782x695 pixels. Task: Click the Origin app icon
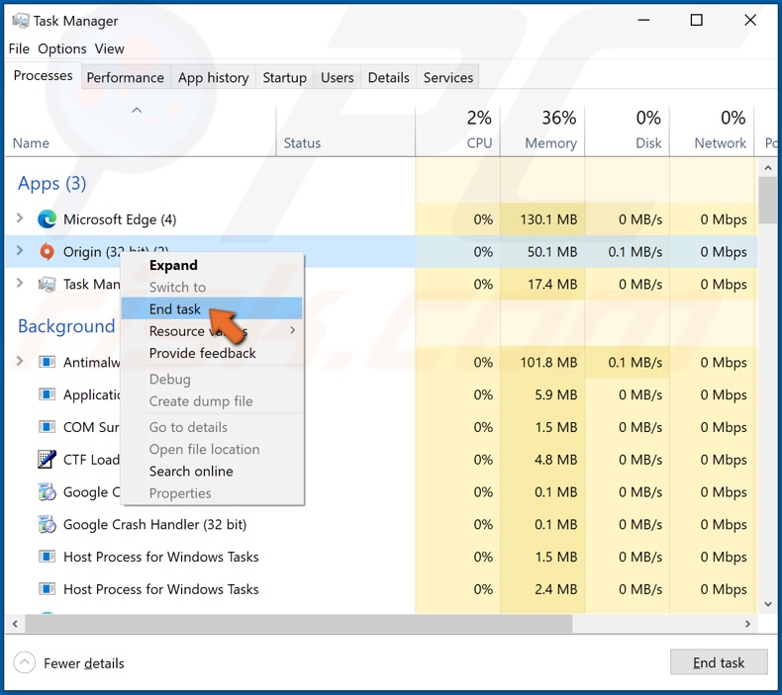click(x=47, y=252)
